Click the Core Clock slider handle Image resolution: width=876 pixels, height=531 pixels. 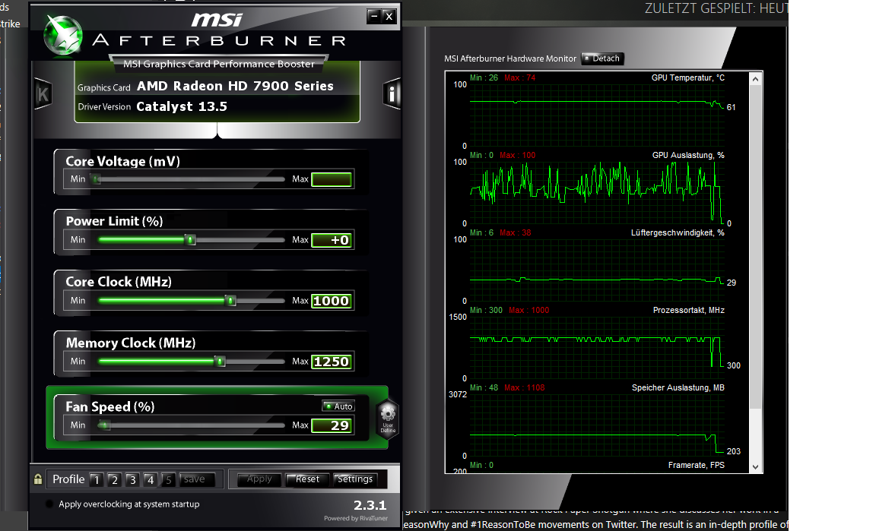(x=230, y=301)
